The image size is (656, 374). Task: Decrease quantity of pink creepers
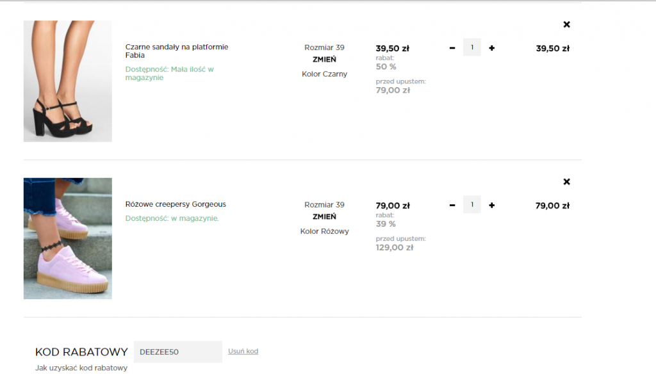click(x=452, y=206)
